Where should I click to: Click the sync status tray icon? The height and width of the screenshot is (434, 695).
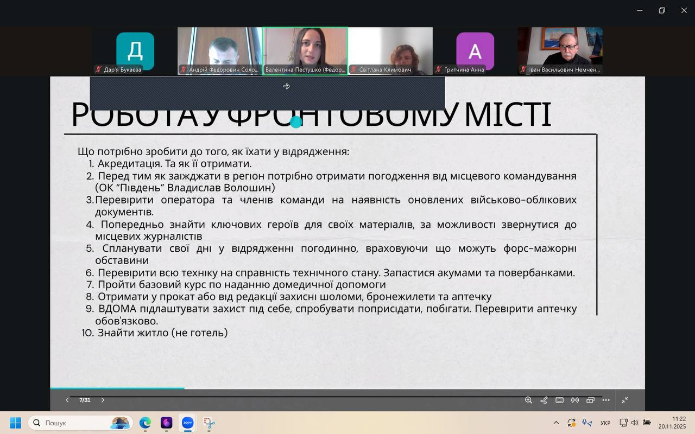571,423
